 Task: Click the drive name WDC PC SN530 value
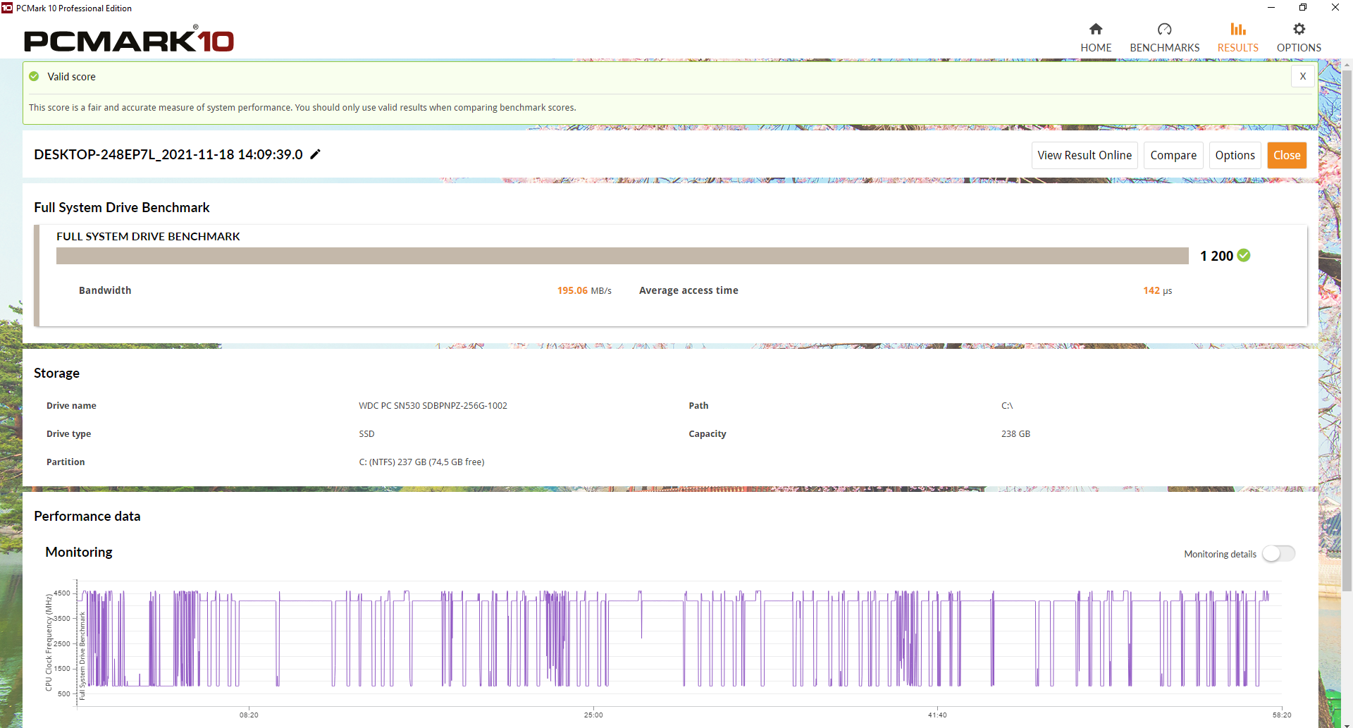[x=433, y=405]
